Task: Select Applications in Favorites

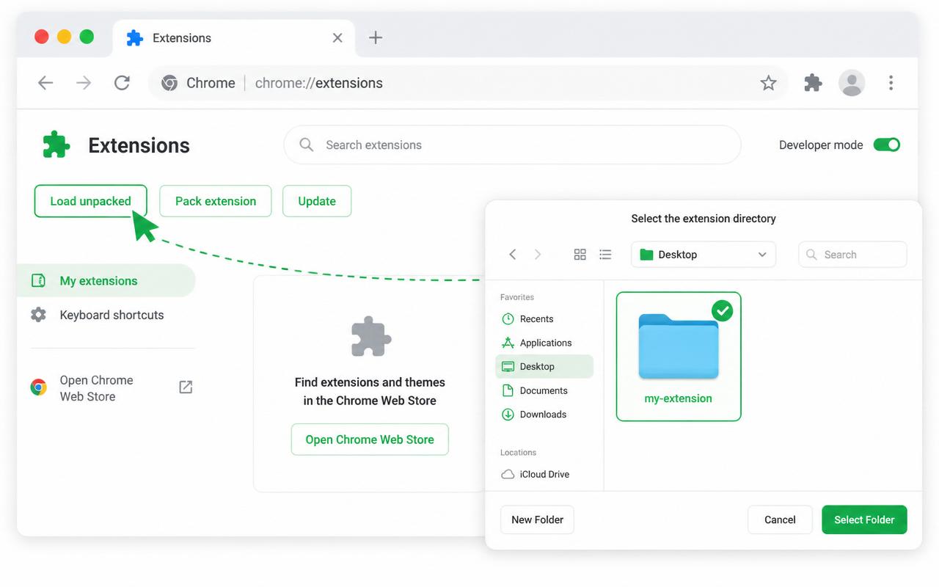Action: 544,343
